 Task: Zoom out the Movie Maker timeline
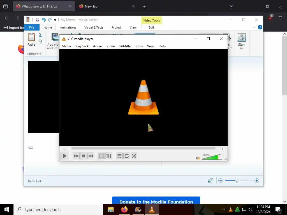(x=221, y=181)
